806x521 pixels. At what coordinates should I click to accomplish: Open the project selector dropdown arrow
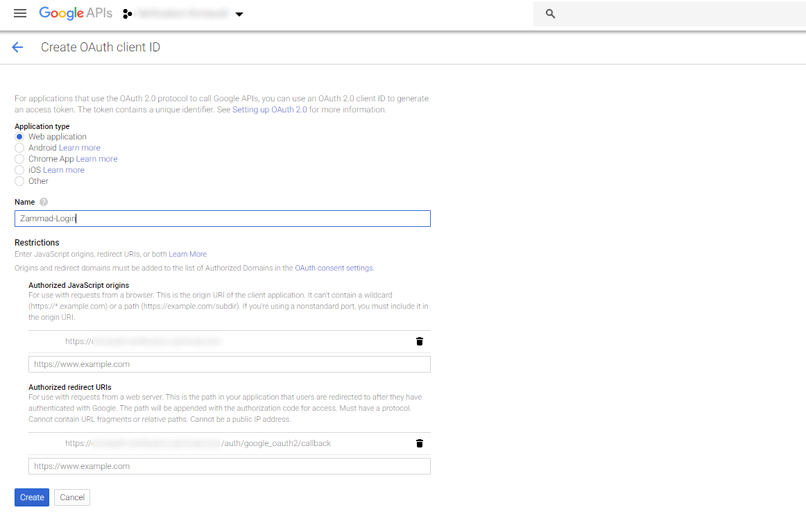(x=239, y=15)
